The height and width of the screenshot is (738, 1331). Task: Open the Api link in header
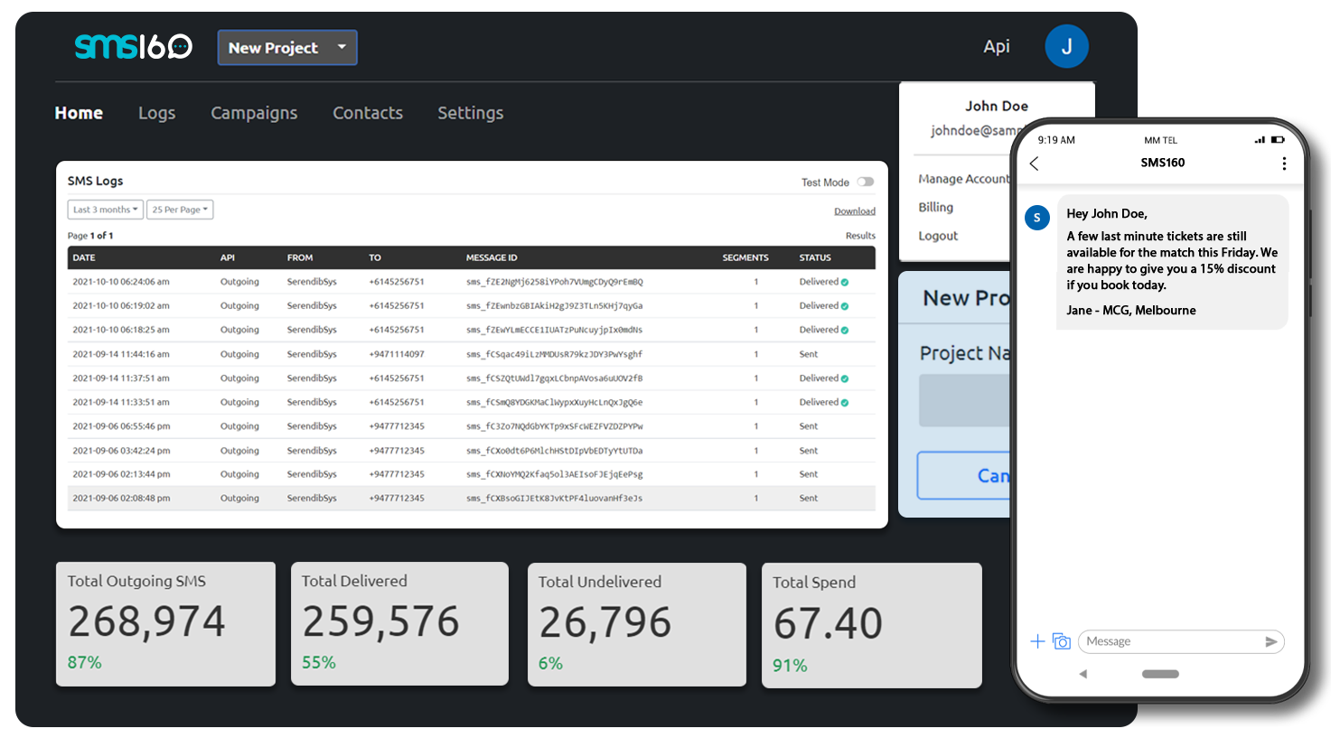(x=996, y=47)
